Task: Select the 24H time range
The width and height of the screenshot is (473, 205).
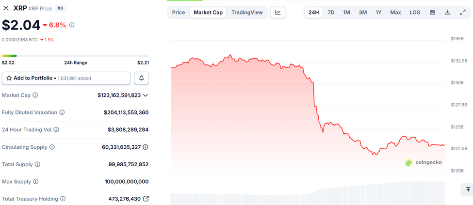Action: click(314, 13)
